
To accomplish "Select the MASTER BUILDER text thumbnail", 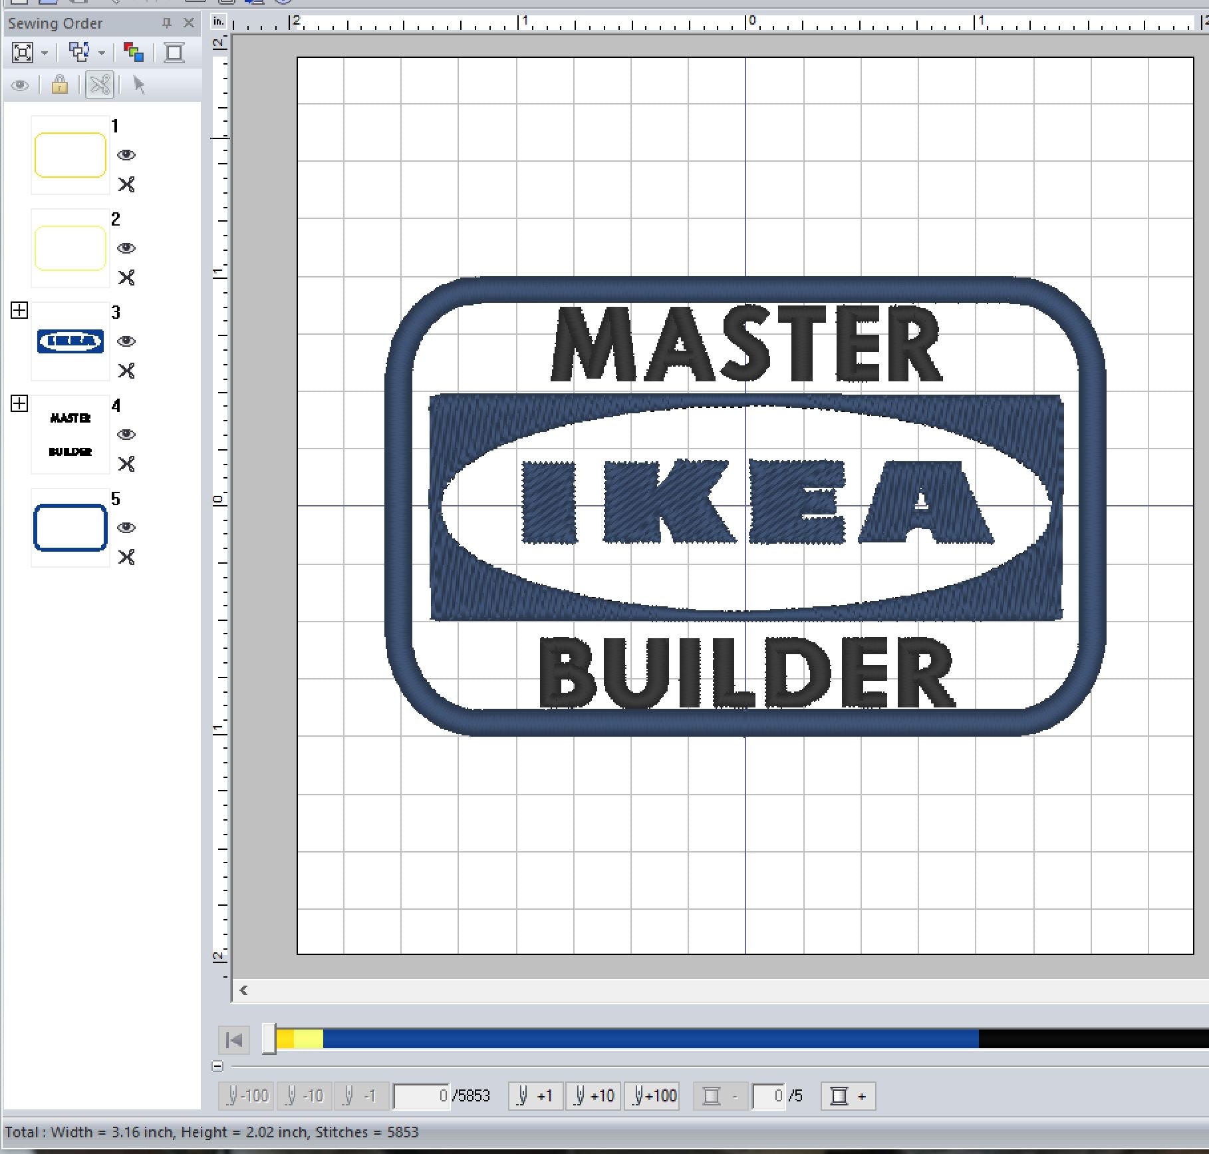I will click(x=70, y=435).
